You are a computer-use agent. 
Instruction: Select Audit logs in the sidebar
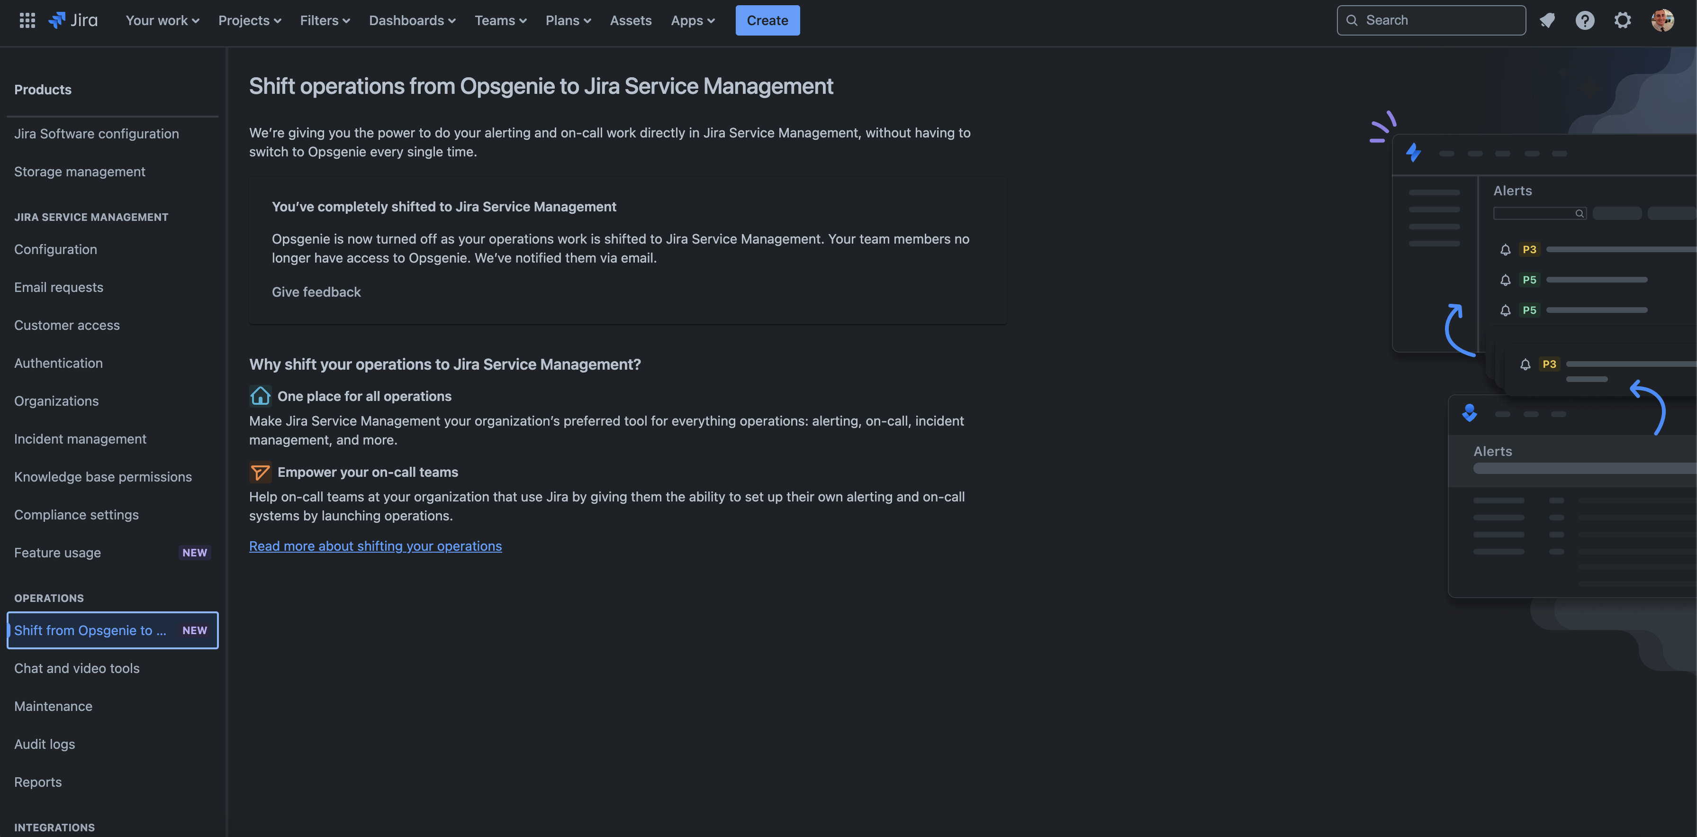pyautogui.click(x=44, y=744)
